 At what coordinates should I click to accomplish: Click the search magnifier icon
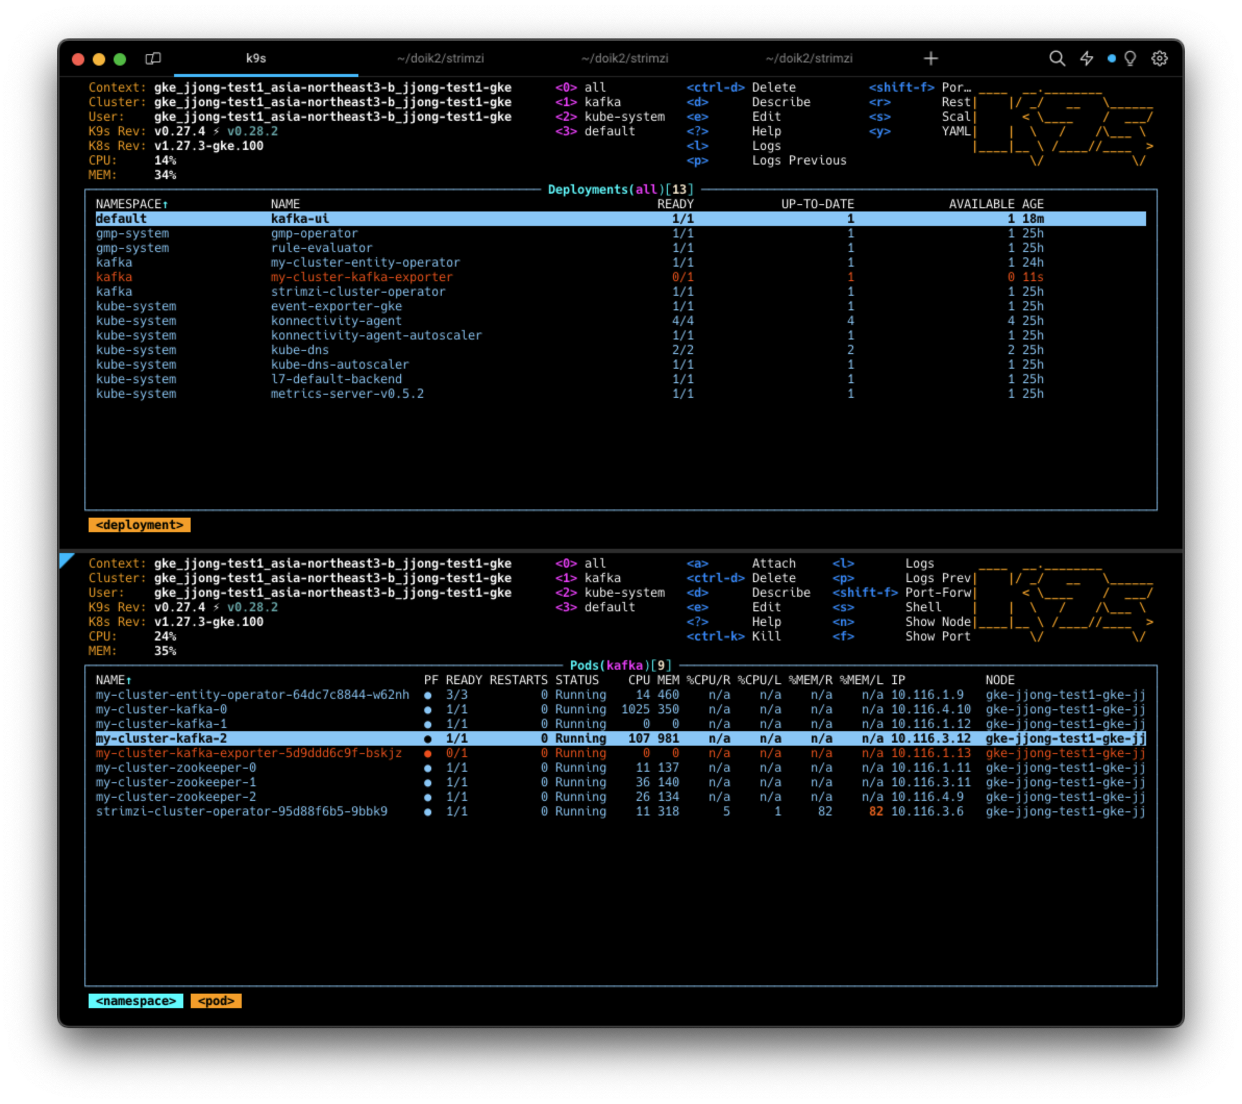1057,58
